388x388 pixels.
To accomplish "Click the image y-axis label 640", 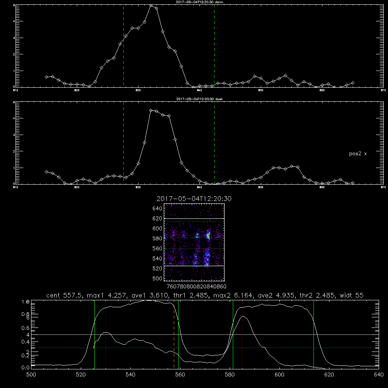I will click(158, 209).
